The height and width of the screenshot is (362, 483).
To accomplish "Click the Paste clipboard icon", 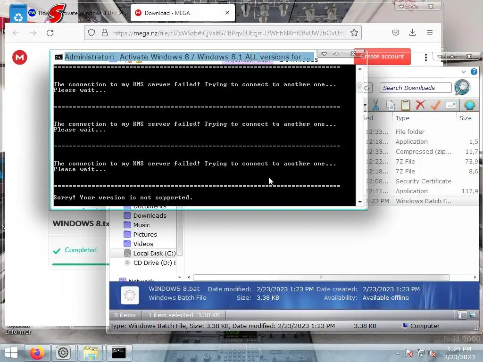I will [x=405, y=105].
